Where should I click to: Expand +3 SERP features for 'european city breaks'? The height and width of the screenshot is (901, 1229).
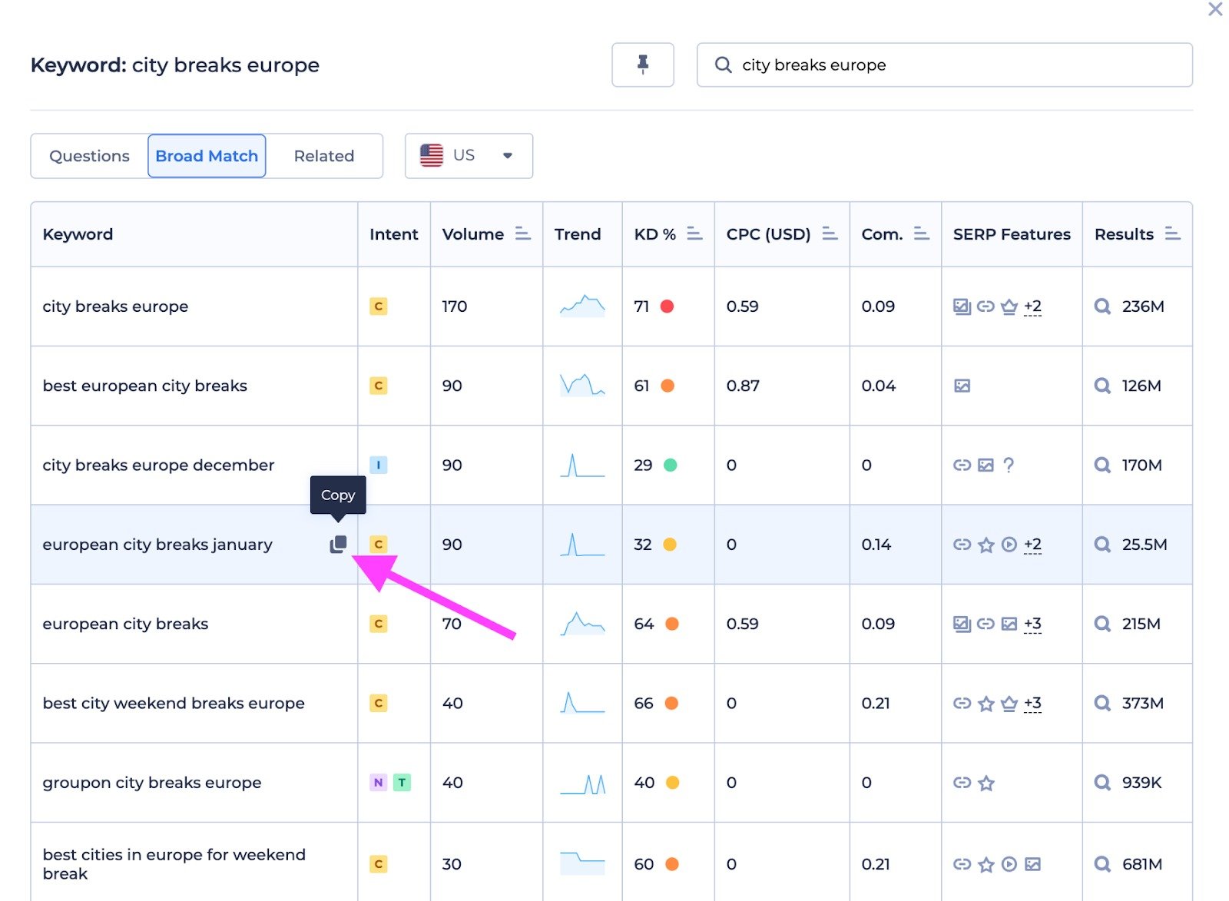point(1032,624)
